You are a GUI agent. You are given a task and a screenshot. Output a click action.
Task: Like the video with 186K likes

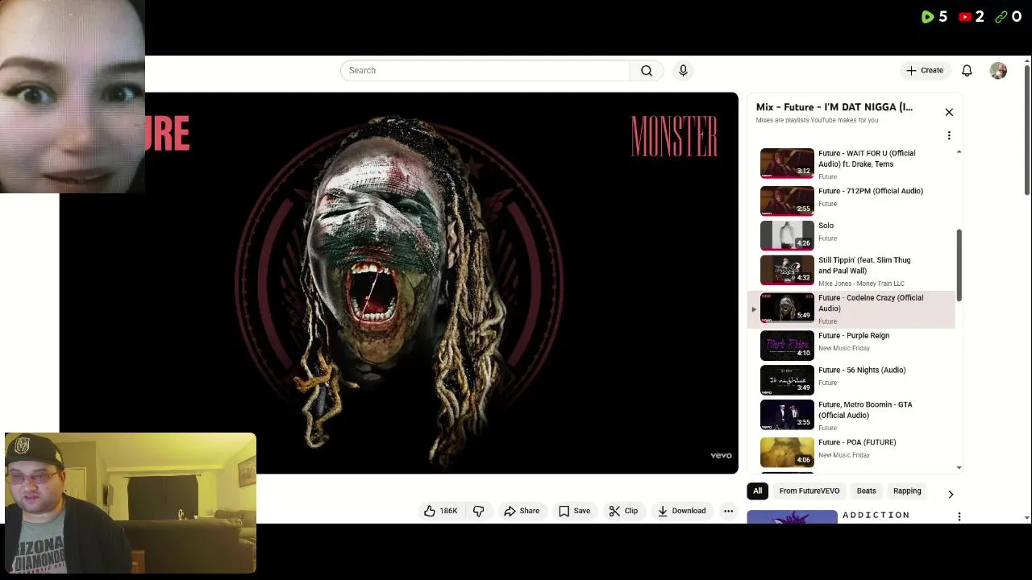pos(442,511)
